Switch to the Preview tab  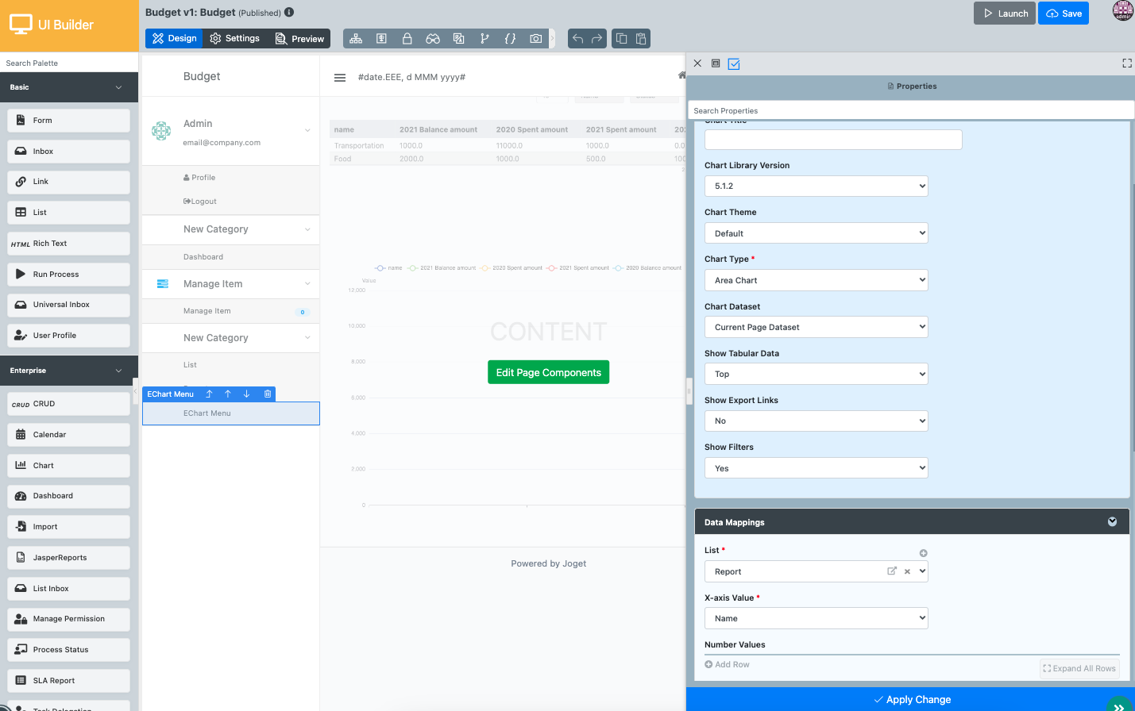(x=299, y=38)
